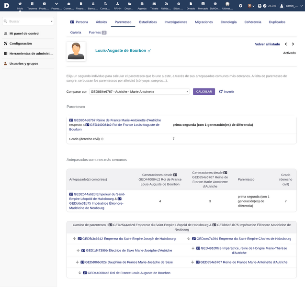The height and width of the screenshot is (287, 305).
Task: Open the Tickets module icon
Action: (x=154, y=4)
